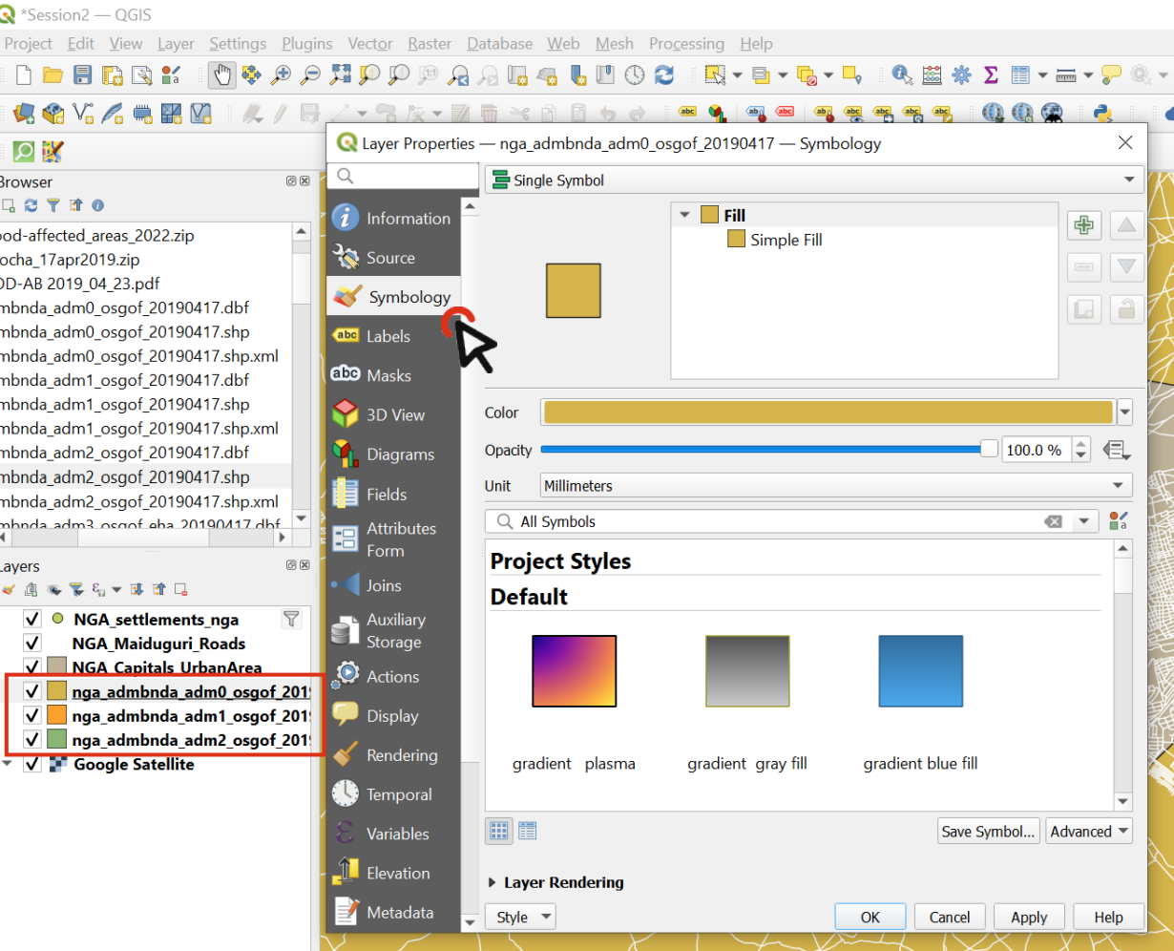Click the green add symbol layer button

click(1082, 226)
